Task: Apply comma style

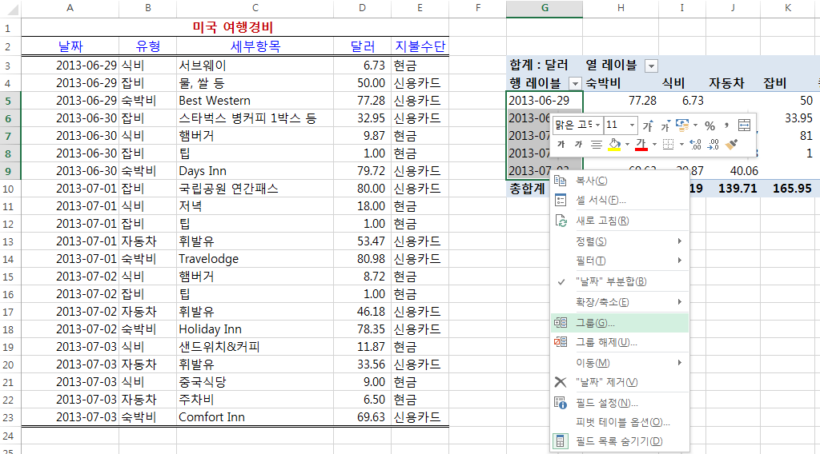Action: coord(726,125)
